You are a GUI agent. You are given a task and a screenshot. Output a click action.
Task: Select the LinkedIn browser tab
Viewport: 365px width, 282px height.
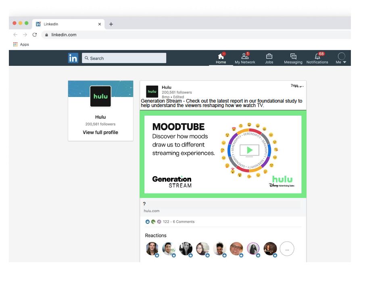point(69,24)
